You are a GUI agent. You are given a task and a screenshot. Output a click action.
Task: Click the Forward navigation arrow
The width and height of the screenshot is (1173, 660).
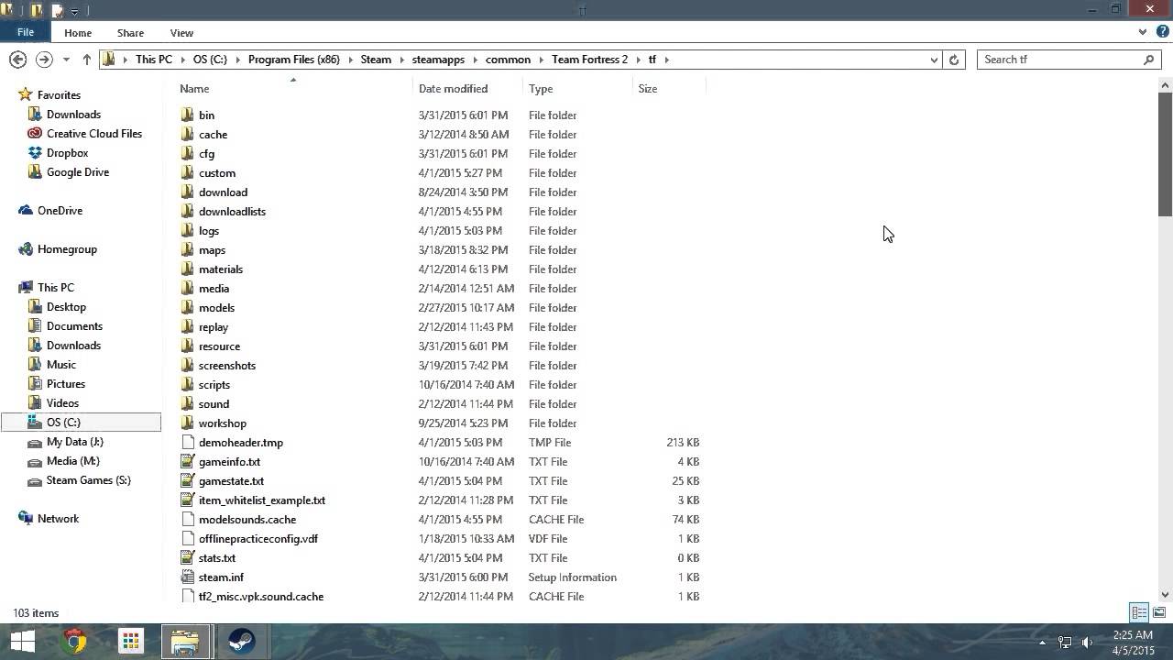click(x=44, y=59)
